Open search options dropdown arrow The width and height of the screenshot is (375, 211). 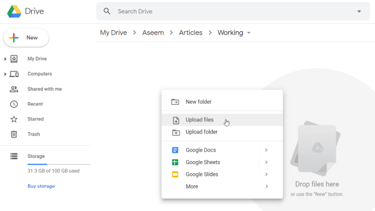359,11
